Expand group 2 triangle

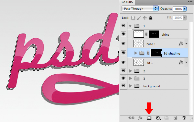click(x=131, y=71)
